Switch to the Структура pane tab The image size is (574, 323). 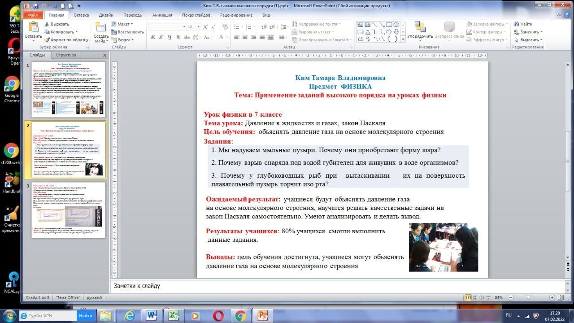pyautogui.click(x=66, y=55)
